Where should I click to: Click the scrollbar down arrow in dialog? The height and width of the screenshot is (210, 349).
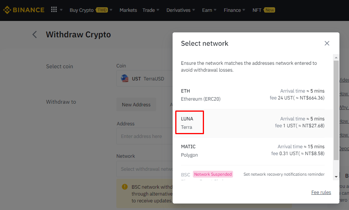tap(336, 177)
